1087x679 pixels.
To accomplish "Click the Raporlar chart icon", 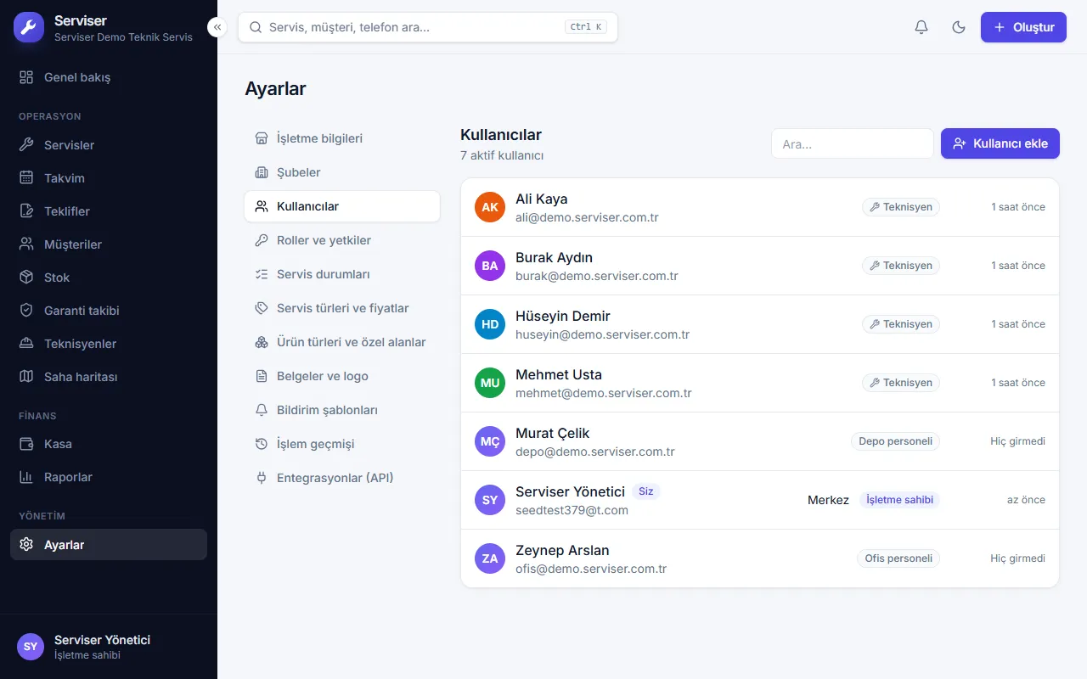I will (x=26, y=477).
